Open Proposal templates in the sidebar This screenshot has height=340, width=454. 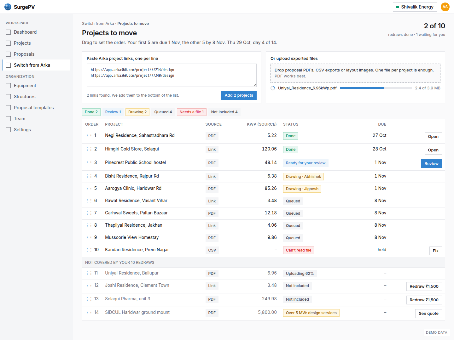[x=37, y=108]
